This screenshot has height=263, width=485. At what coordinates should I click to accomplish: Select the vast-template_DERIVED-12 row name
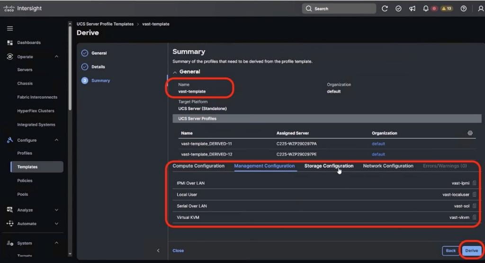pos(207,154)
